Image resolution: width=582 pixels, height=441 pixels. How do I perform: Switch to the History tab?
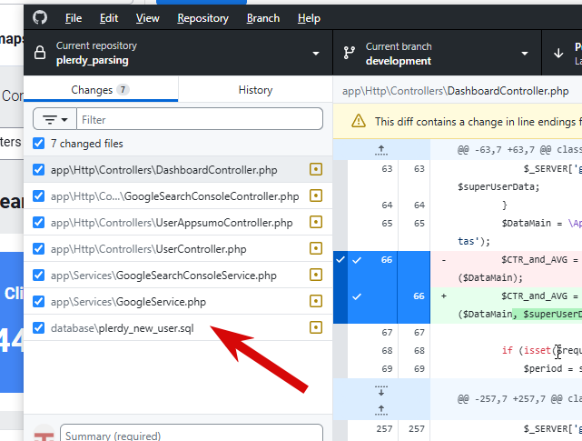click(x=255, y=90)
